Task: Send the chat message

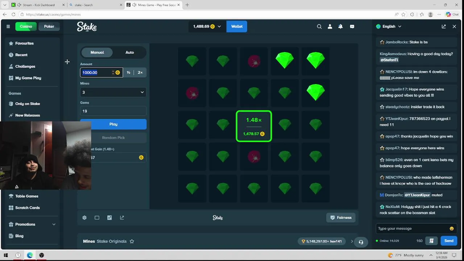Action: (x=449, y=241)
